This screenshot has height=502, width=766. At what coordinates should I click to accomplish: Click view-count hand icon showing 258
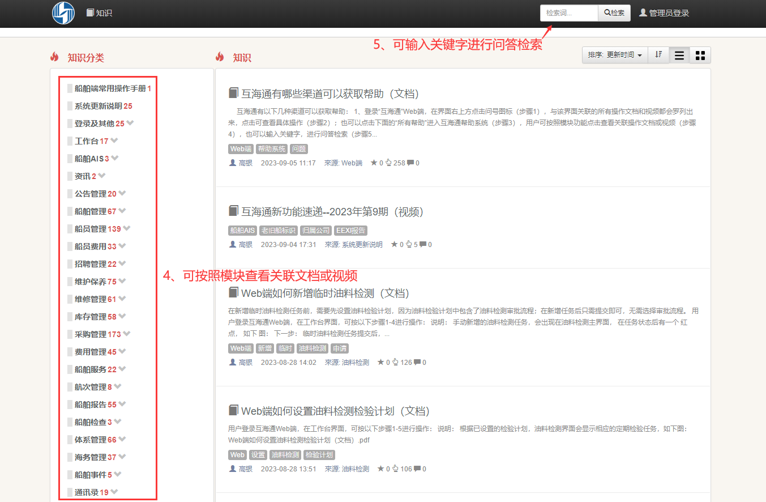pyautogui.click(x=388, y=163)
